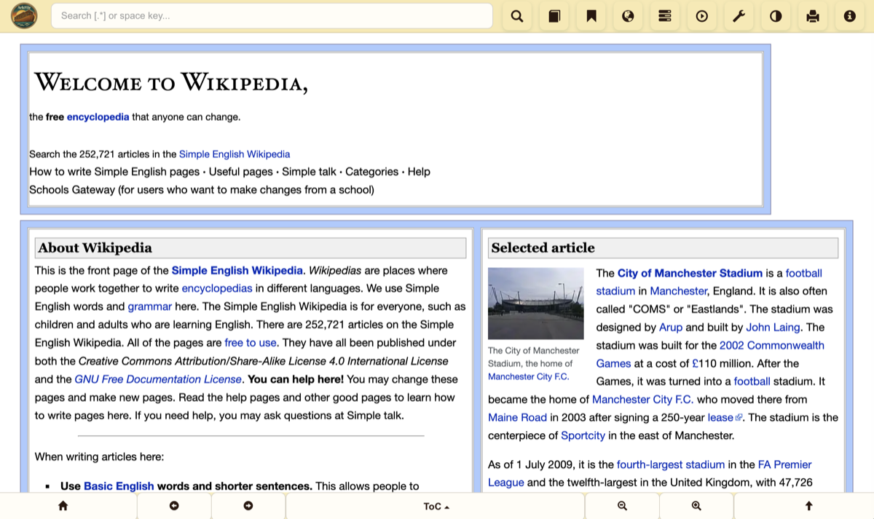
Task: Open City of Manchester Stadium article
Action: point(690,273)
